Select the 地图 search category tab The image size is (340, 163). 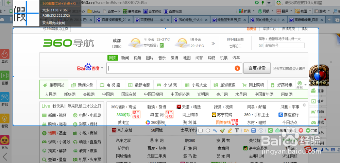coord(187,58)
